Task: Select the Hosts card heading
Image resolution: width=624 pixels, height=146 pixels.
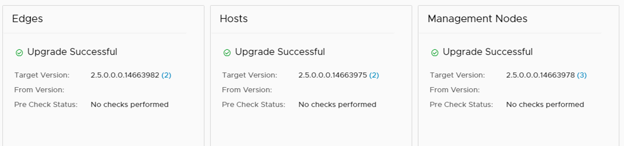Action: pyautogui.click(x=234, y=19)
